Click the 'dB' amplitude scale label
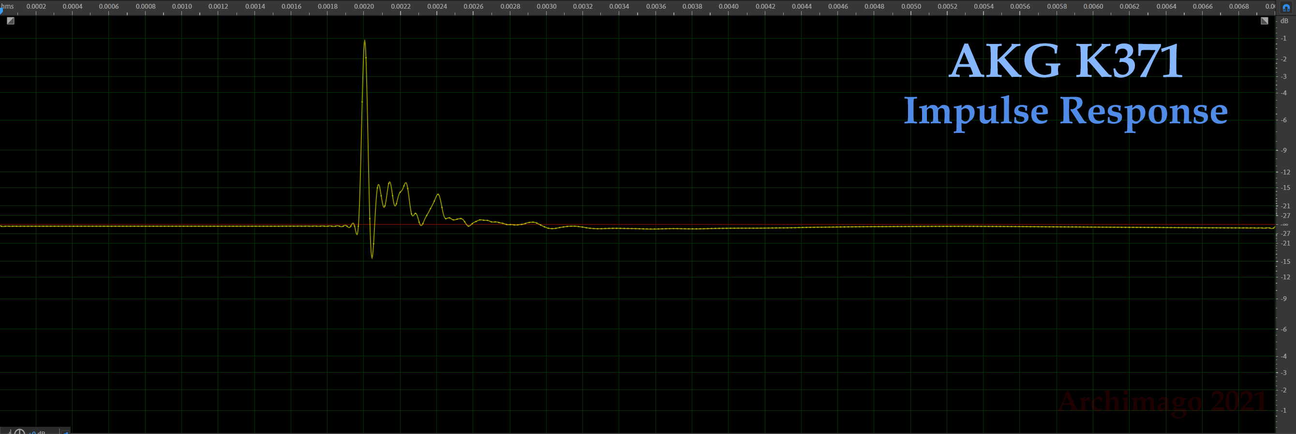 click(1284, 21)
